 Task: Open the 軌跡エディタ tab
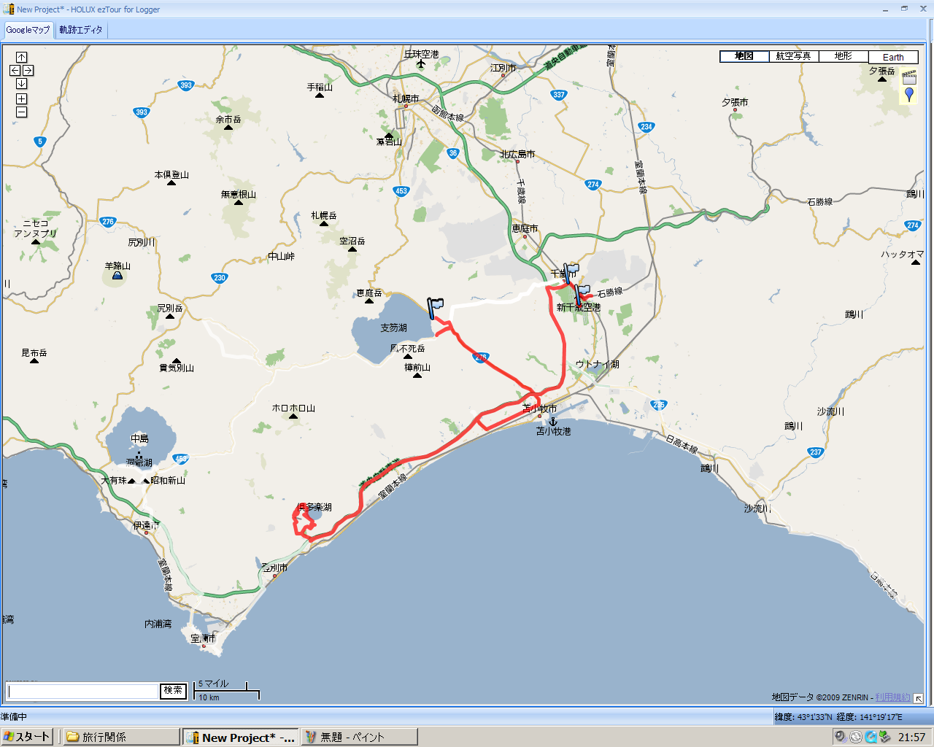tap(81, 30)
